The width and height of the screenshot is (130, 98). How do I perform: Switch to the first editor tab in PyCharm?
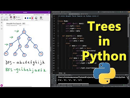(x=60, y=14)
